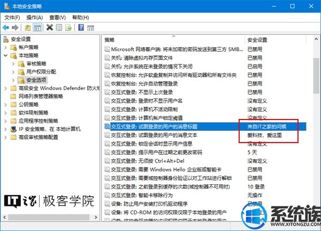Select 交互式登录: 无须按 Ctrl+Alt+Del
This screenshot has height=231, width=321.
[x=205, y=161]
